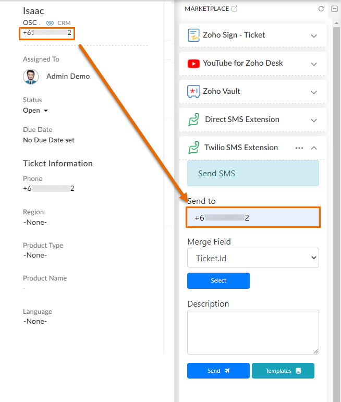Click inside the Description text area
The width and height of the screenshot is (341, 402).
[253, 332]
